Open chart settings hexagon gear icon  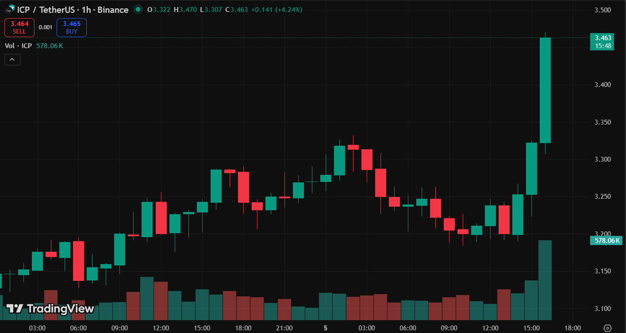point(608,327)
